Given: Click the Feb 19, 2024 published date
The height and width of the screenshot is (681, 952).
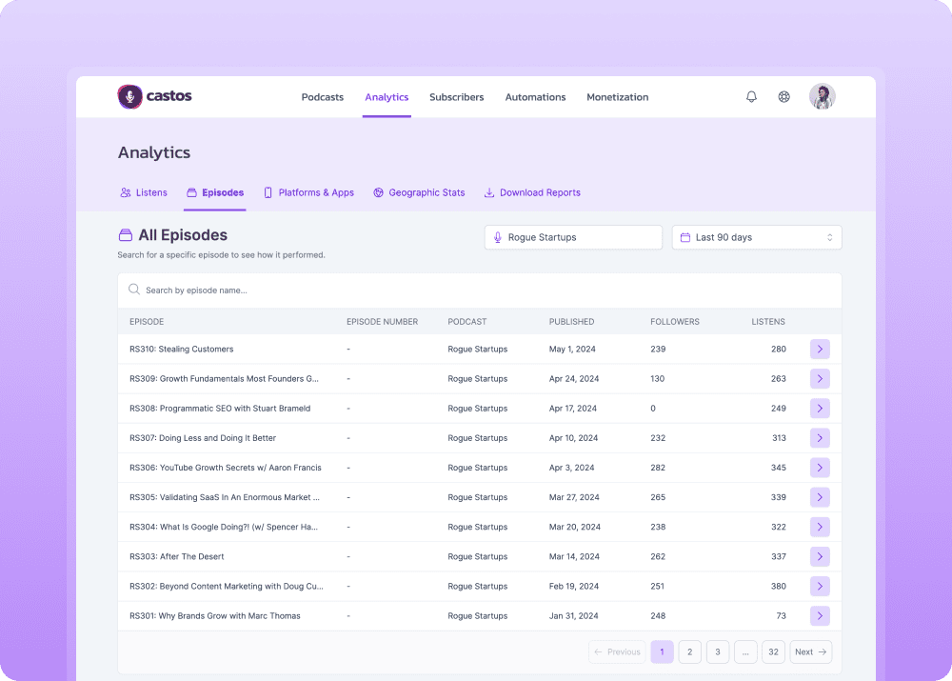Looking at the screenshot, I should (x=574, y=586).
